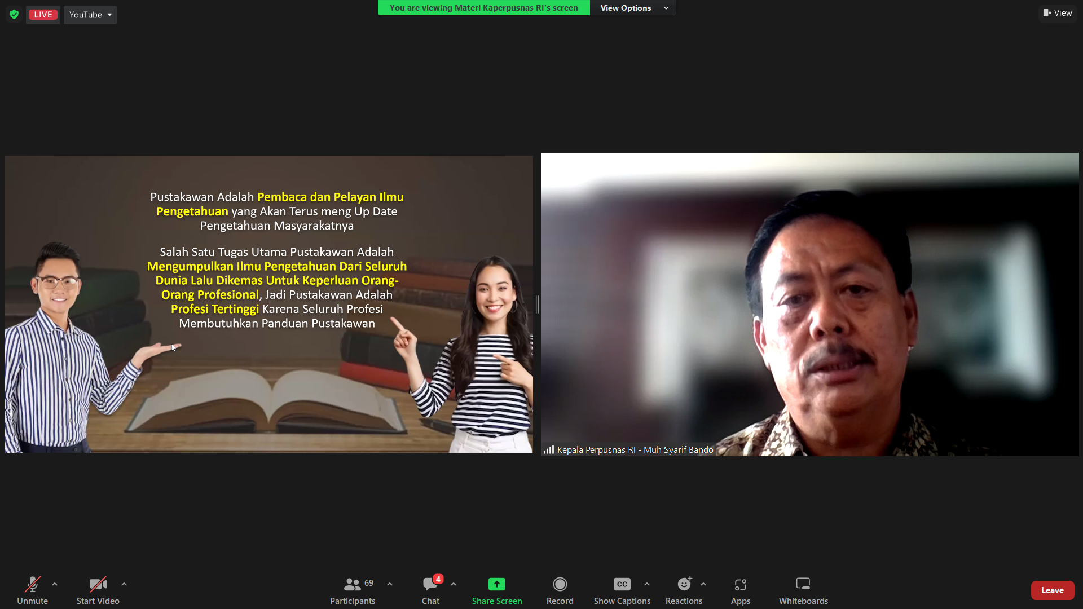Click the green Share Screen icon
This screenshot has width=1083, height=609.
pyautogui.click(x=497, y=584)
